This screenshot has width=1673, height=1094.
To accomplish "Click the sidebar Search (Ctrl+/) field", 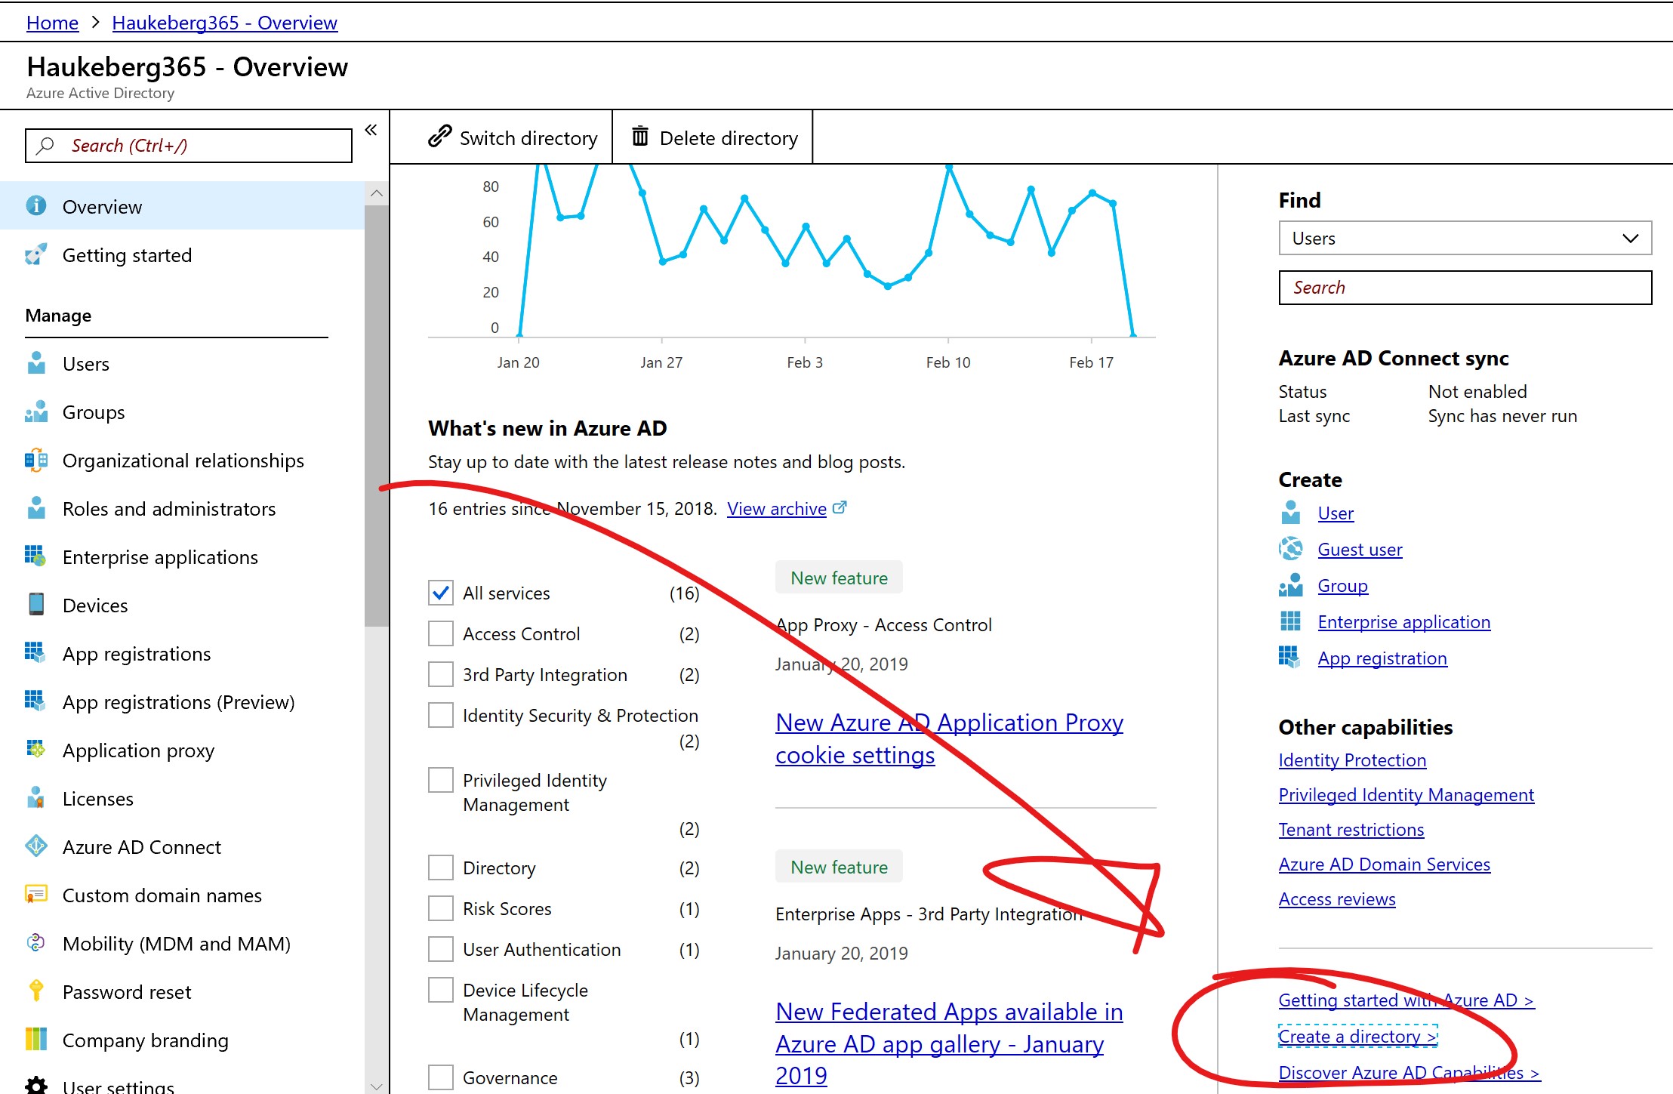I will 189,146.
